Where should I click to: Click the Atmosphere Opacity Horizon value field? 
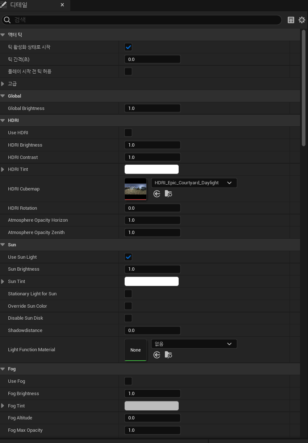point(153,220)
